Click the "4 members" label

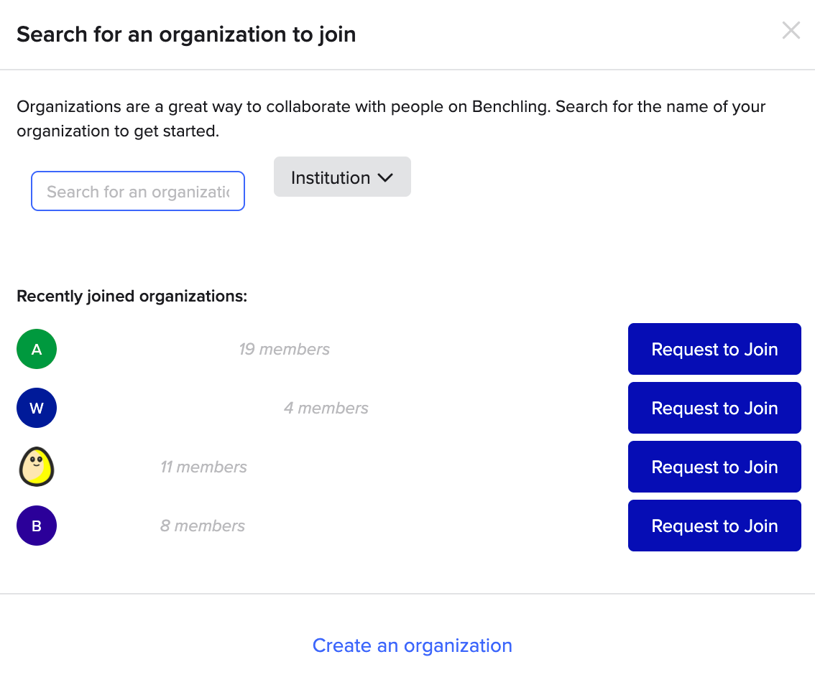pyautogui.click(x=326, y=409)
